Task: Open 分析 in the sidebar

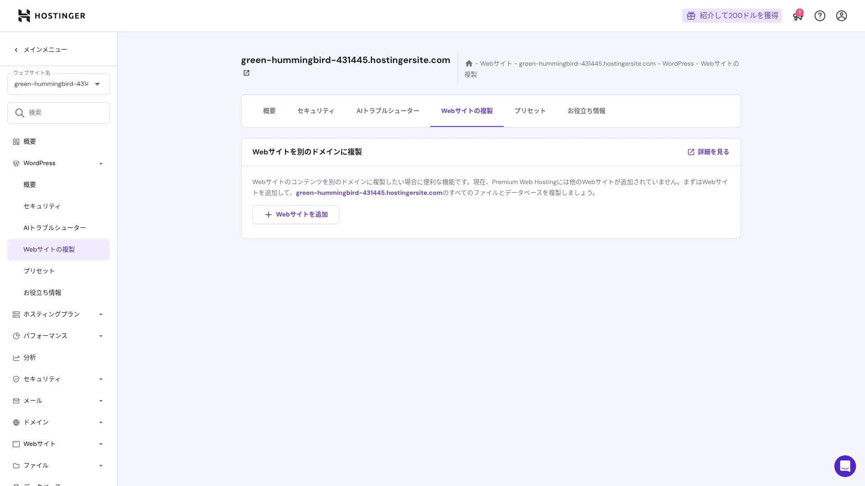Action: 59,358
